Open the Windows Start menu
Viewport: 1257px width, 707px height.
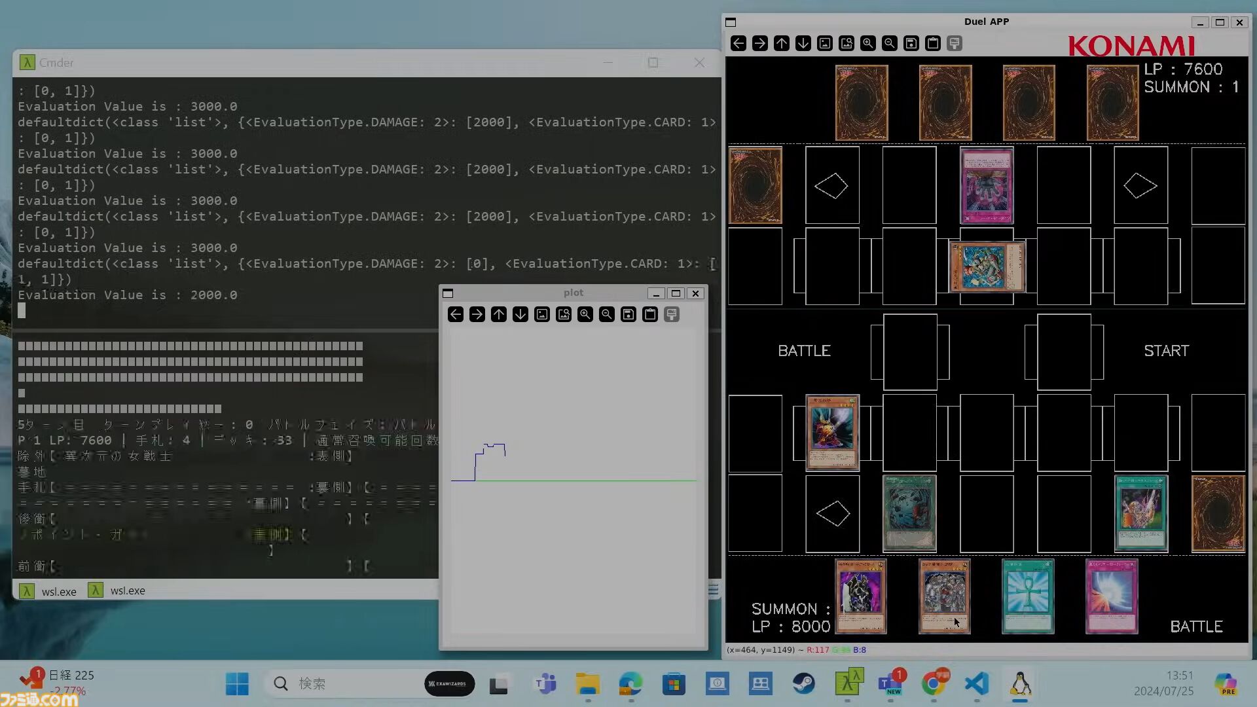click(237, 684)
